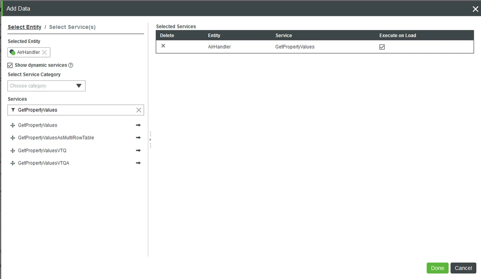Click the Select Entity tab
Screen dimensions: 481x279
(x=24, y=27)
